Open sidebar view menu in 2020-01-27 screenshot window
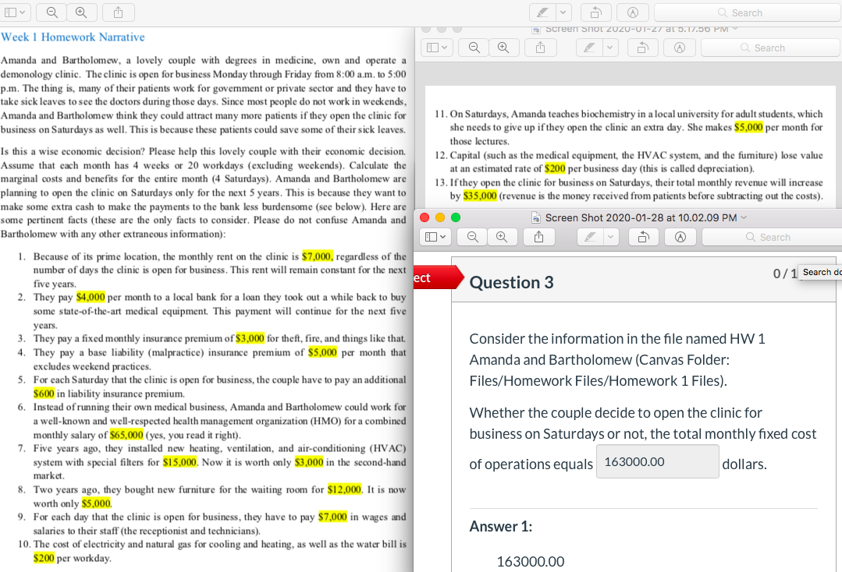The image size is (842, 572). pos(437,48)
